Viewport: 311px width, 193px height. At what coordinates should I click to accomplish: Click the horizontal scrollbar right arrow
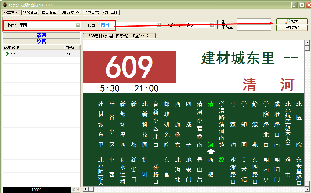coord(302,189)
